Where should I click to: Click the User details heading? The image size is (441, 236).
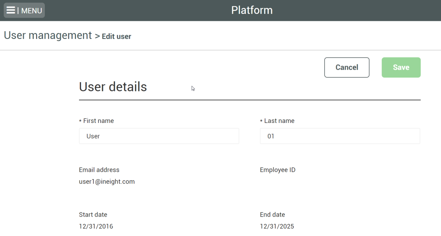pyautogui.click(x=113, y=87)
